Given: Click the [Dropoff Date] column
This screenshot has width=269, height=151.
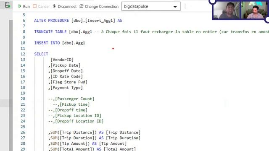Looking at the screenshot, I should coord(66,71).
